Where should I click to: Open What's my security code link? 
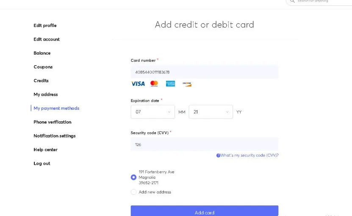point(249,155)
